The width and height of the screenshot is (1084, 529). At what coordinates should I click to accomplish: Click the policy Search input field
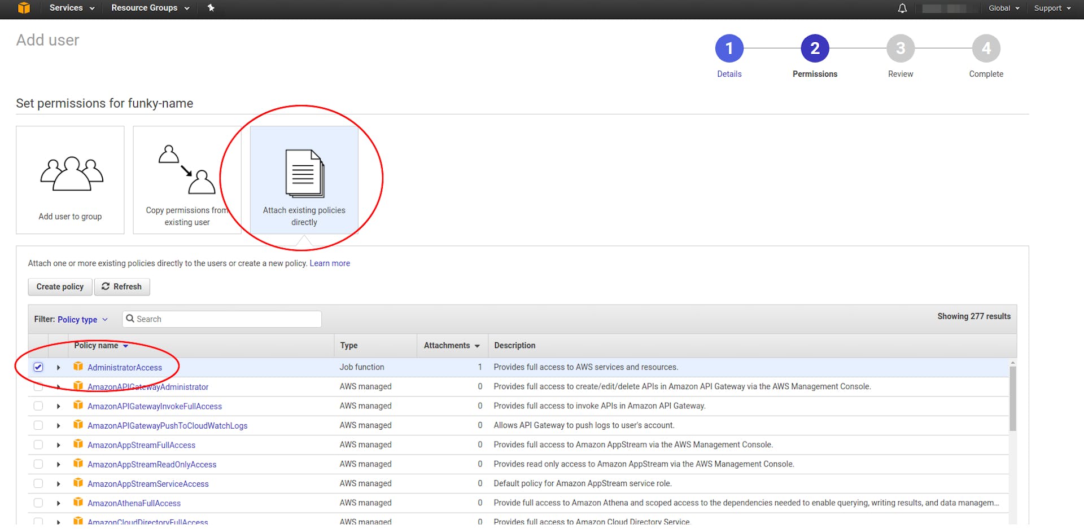(226, 319)
